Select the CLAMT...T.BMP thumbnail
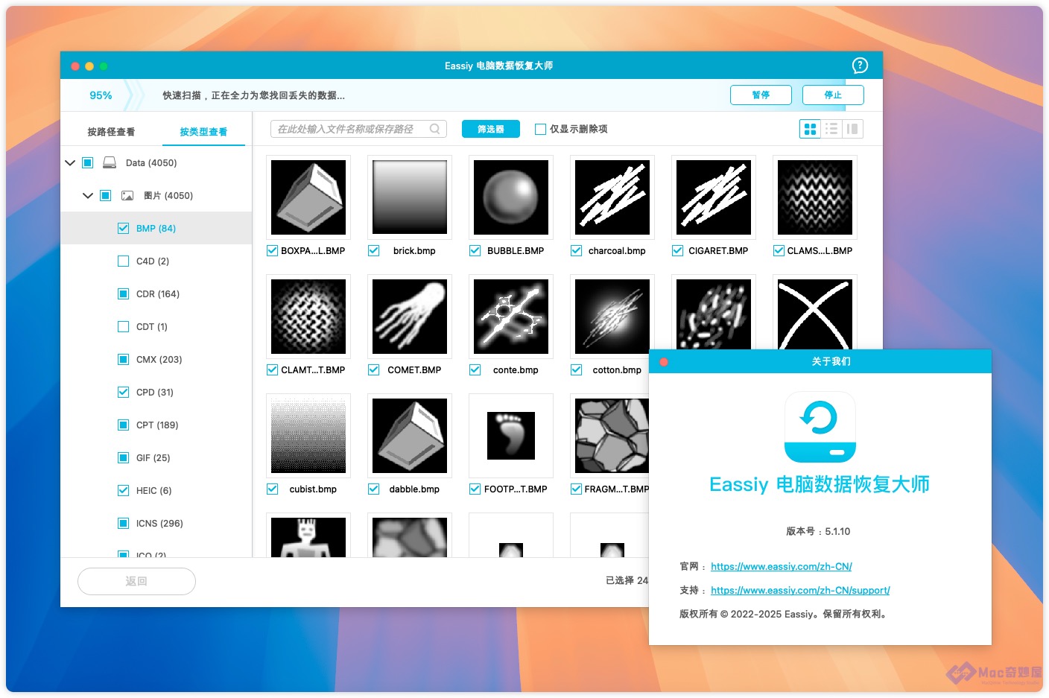Screen dimensions: 1049x698 pyautogui.click(x=308, y=317)
